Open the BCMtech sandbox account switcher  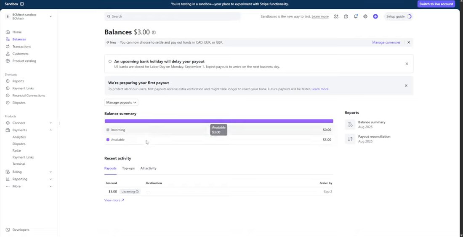click(29, 16)
